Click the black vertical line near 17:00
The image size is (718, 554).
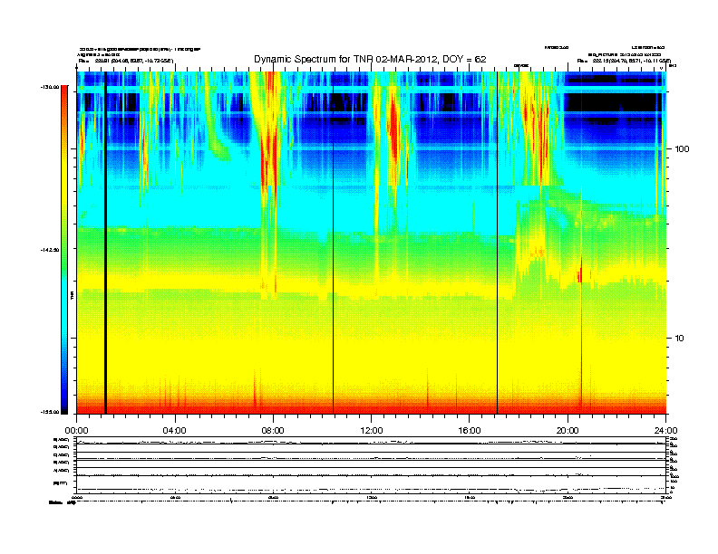[498, 243]
